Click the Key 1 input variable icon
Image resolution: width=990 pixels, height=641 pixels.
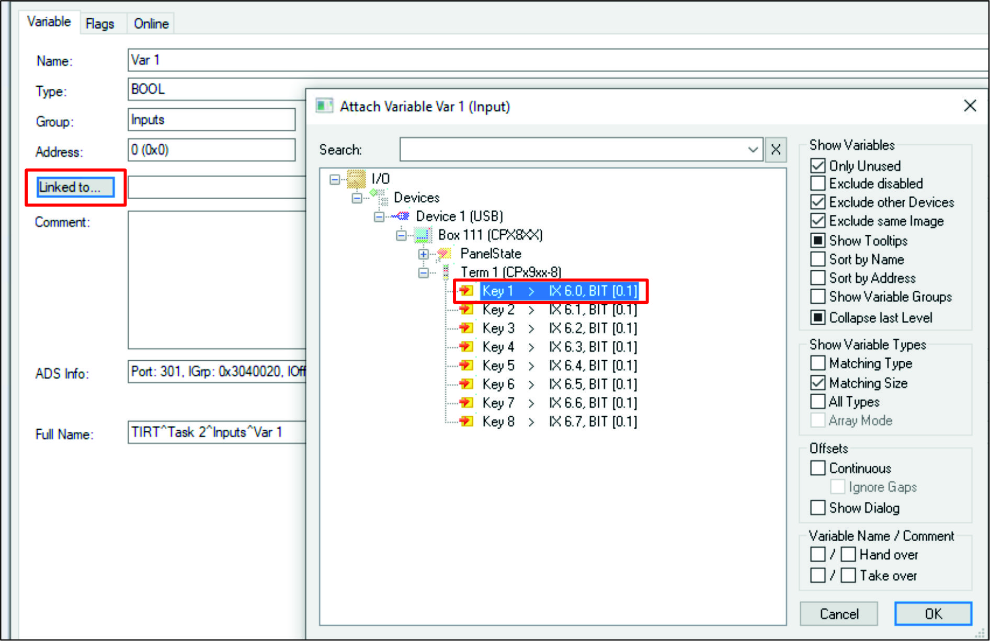[x=465, y=291]
